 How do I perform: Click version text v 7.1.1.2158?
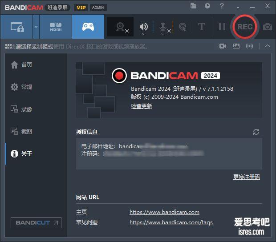(218, 89)
